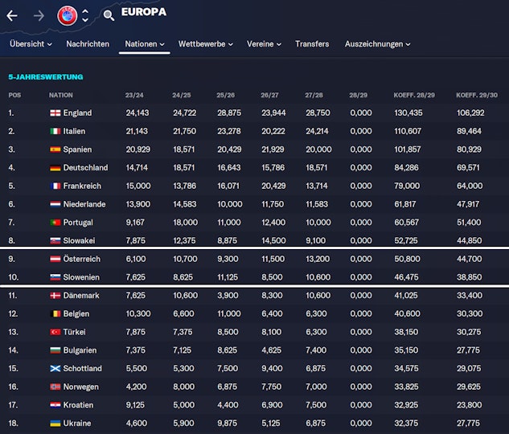509x434 pixels.
Task: Click the Schottland flag icon
Action: click(55, 368)
